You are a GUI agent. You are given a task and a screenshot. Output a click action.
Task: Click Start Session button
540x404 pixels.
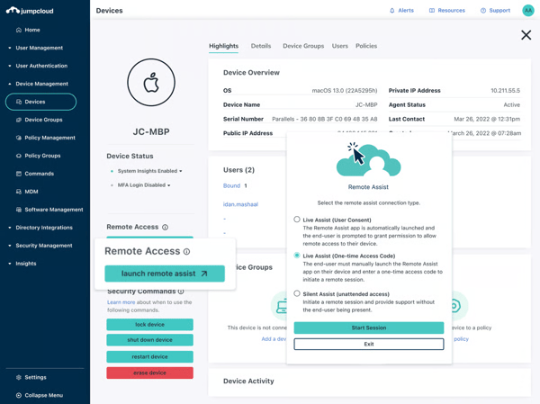click(x=368, y=328)
